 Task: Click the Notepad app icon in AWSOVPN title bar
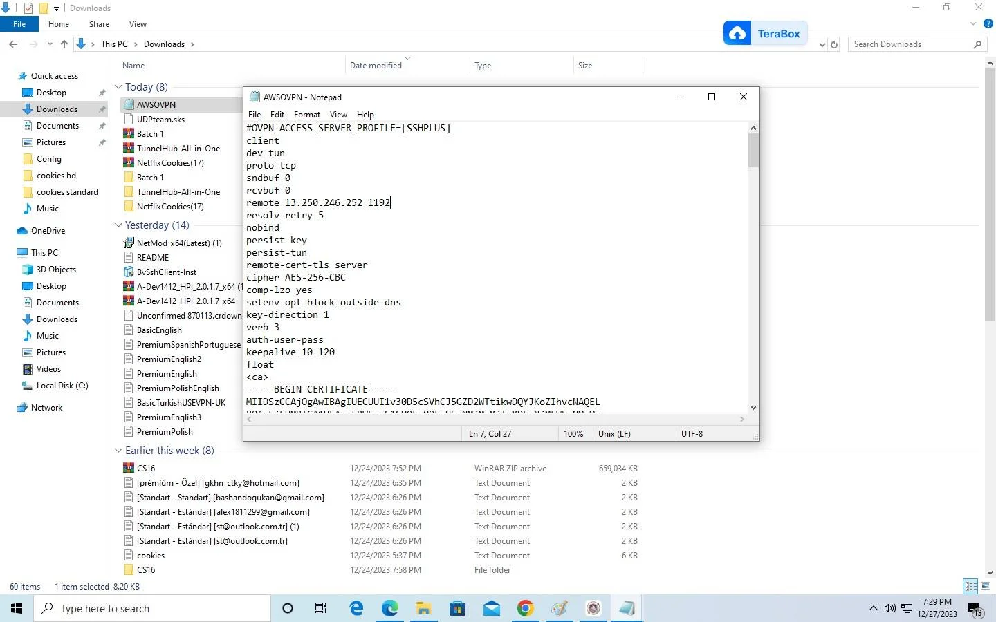coord(255,97)
